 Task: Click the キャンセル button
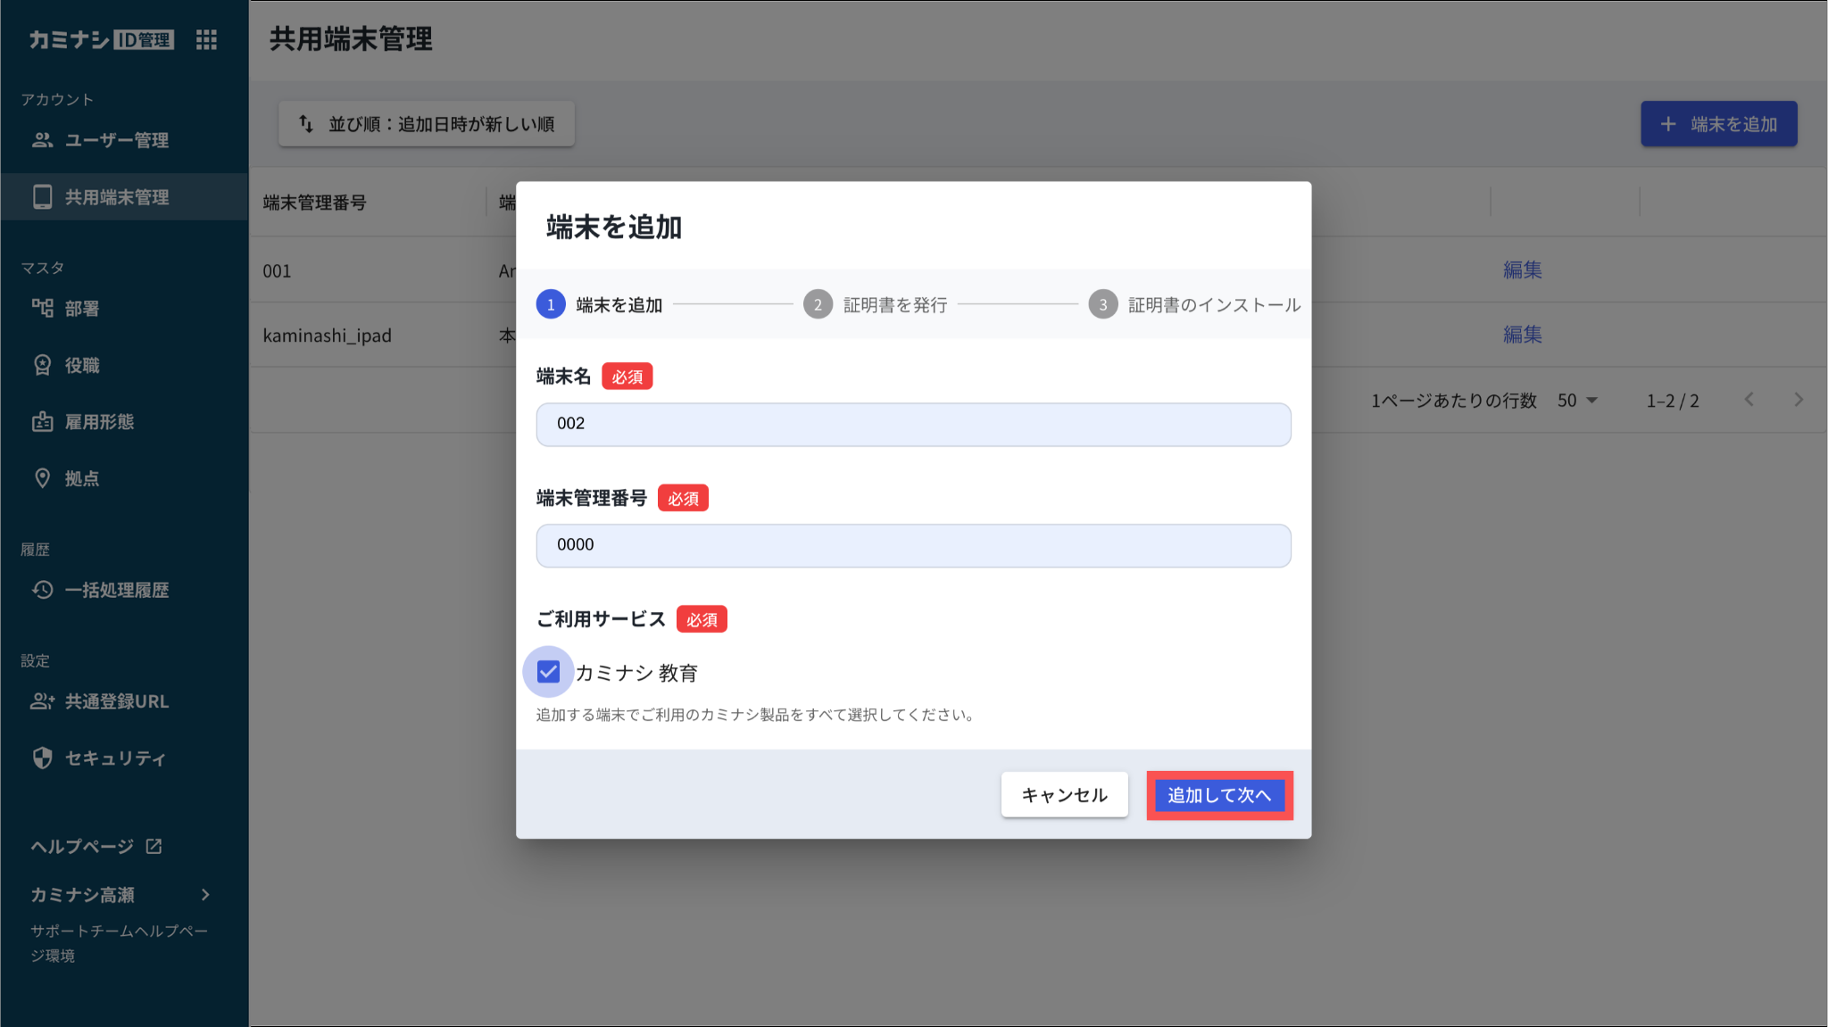click(1064, 795)
